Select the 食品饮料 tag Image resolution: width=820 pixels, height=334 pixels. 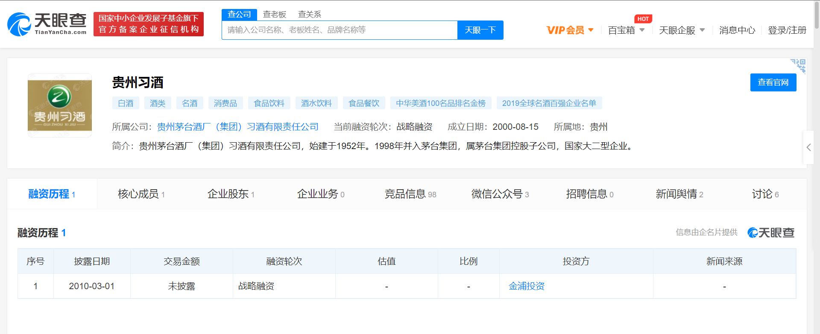point(269,103)
